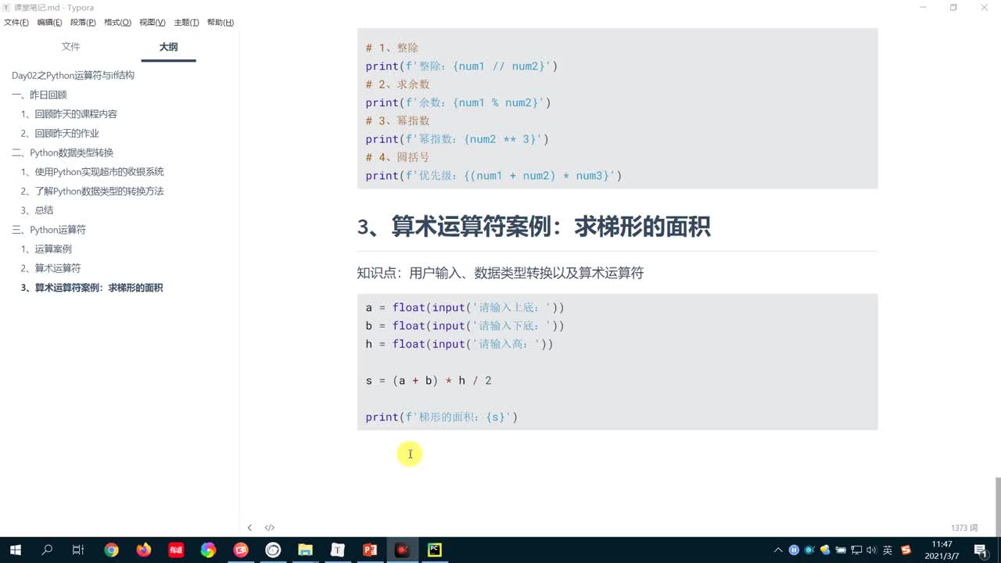Screen dimensions: 1001x563
Task: Click the teal round tray icon
Action: pos(809,550)
